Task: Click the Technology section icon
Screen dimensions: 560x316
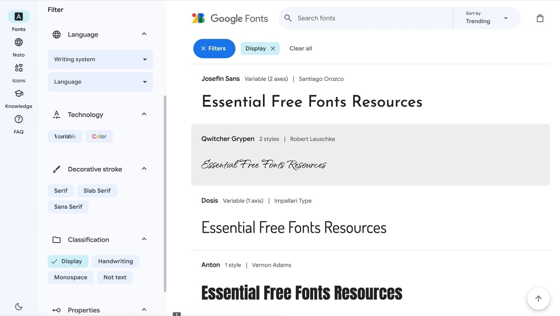Action: (56, 114)
